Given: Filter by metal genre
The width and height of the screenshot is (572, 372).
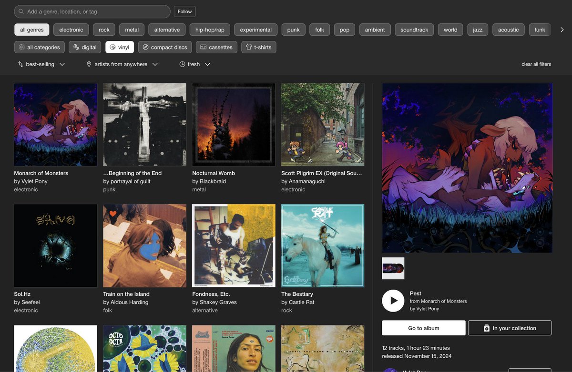Looking at the screenshot, I should coord(132,29).
